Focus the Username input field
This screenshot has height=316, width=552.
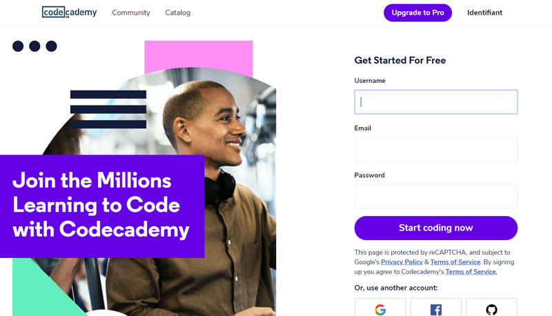436,102
